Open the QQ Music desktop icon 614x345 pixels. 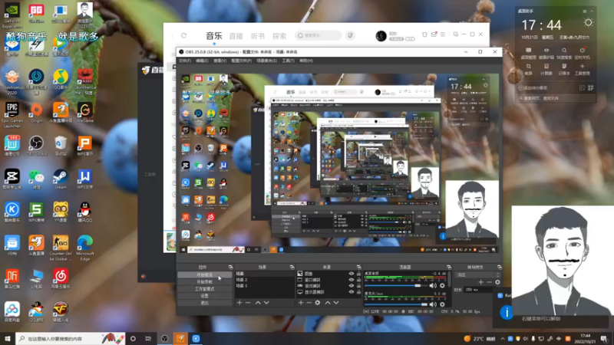click(x=61, y=79)
